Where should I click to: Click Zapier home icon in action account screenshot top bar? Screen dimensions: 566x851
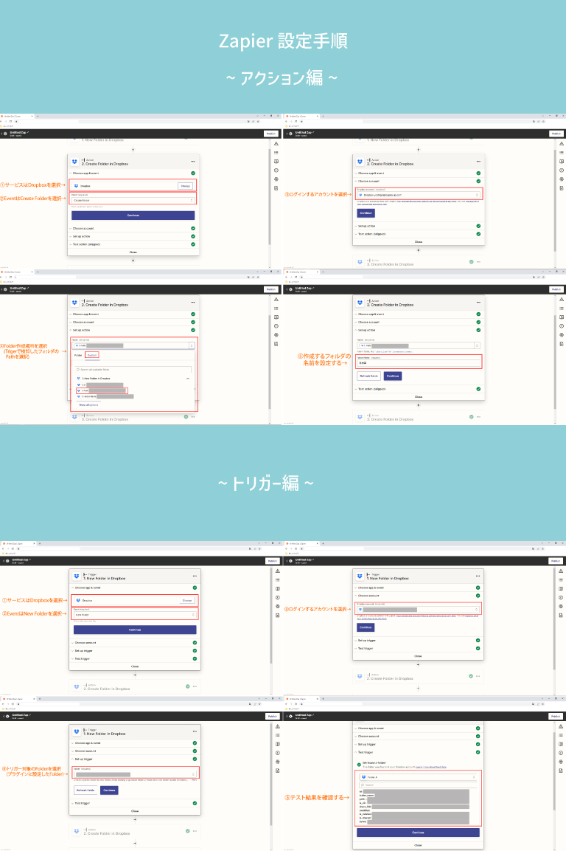[291, 134]
